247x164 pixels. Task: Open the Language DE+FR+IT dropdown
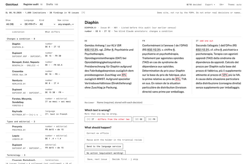pyautogui.click(x=31, y=24)
